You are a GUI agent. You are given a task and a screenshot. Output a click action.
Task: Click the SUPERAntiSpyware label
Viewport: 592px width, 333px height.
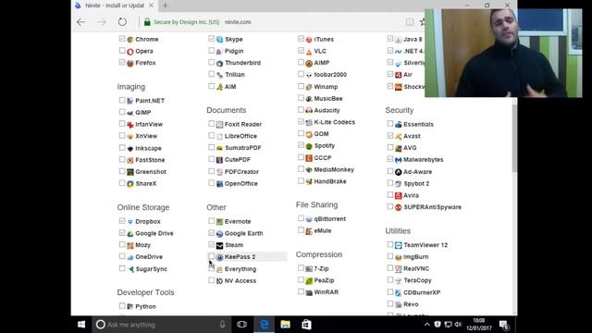[433, 207]
